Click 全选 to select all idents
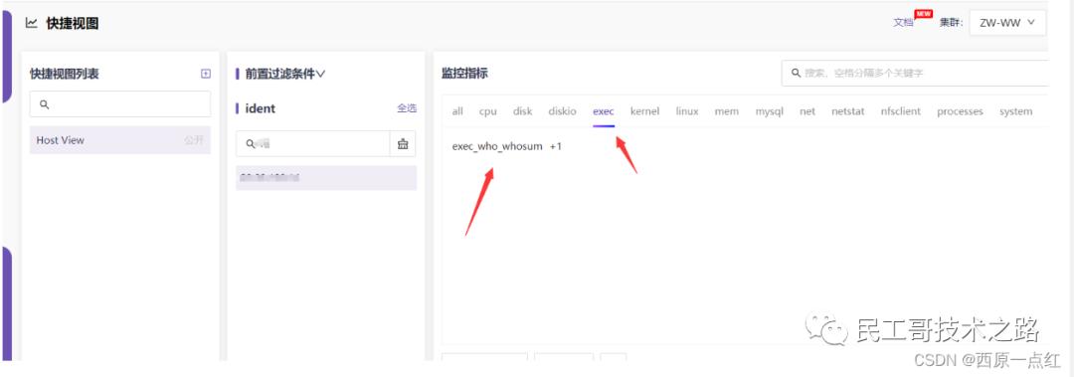 pyautogui.click(x=407, y=107)
